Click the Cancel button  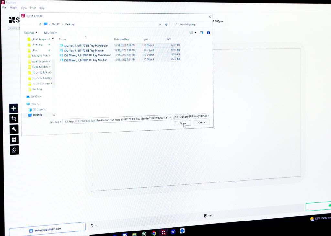click(x=202, y=123)
